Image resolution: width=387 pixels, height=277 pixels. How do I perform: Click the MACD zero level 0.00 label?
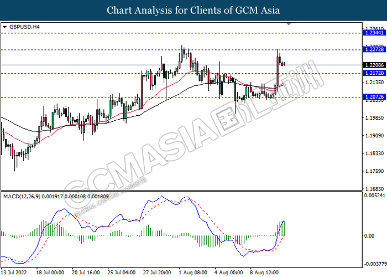tap(369, 235)
